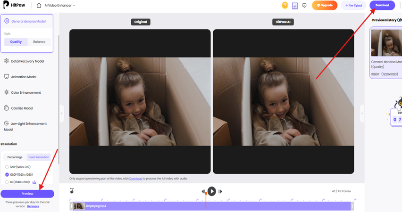Step to previous frame
The image size is (402, 212).
click(203, 191)
